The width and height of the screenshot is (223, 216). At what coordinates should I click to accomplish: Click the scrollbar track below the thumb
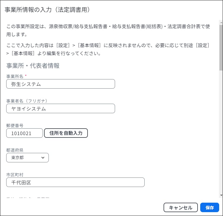(221, 132)
